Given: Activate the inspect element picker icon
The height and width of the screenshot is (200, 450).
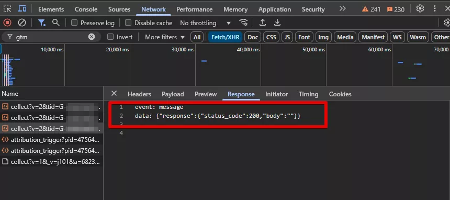Looking at the screenshot, I should [7, 9].
